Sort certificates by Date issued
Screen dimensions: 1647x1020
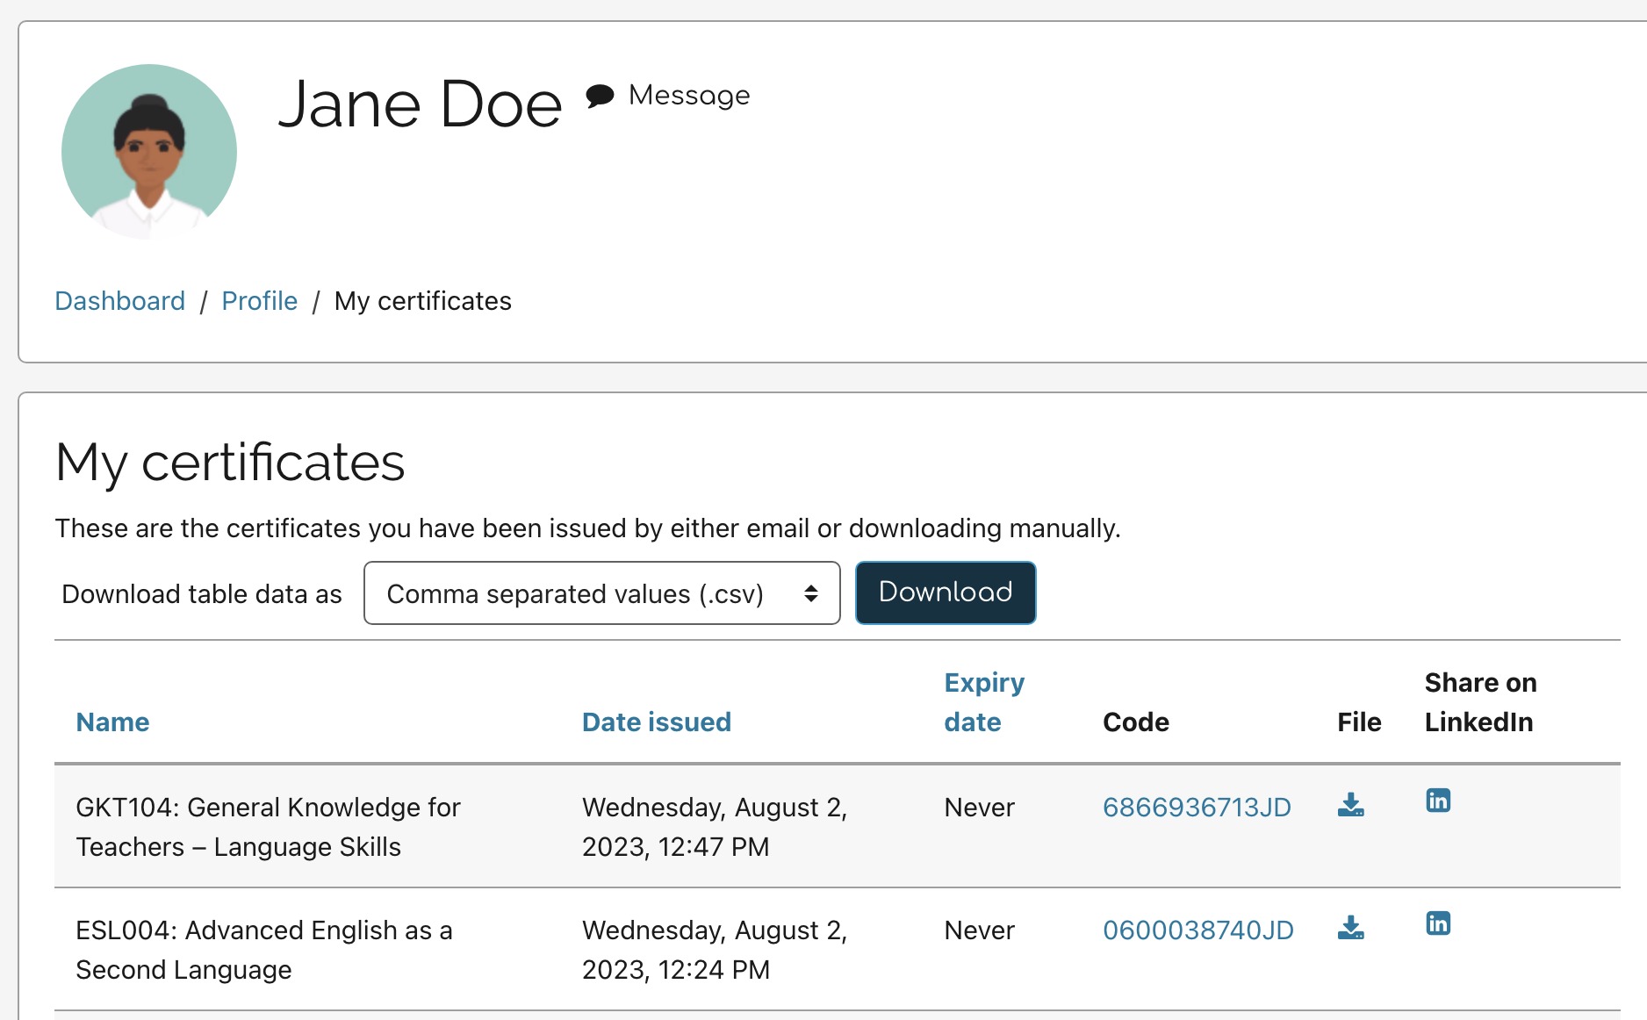tap(656, 722)
